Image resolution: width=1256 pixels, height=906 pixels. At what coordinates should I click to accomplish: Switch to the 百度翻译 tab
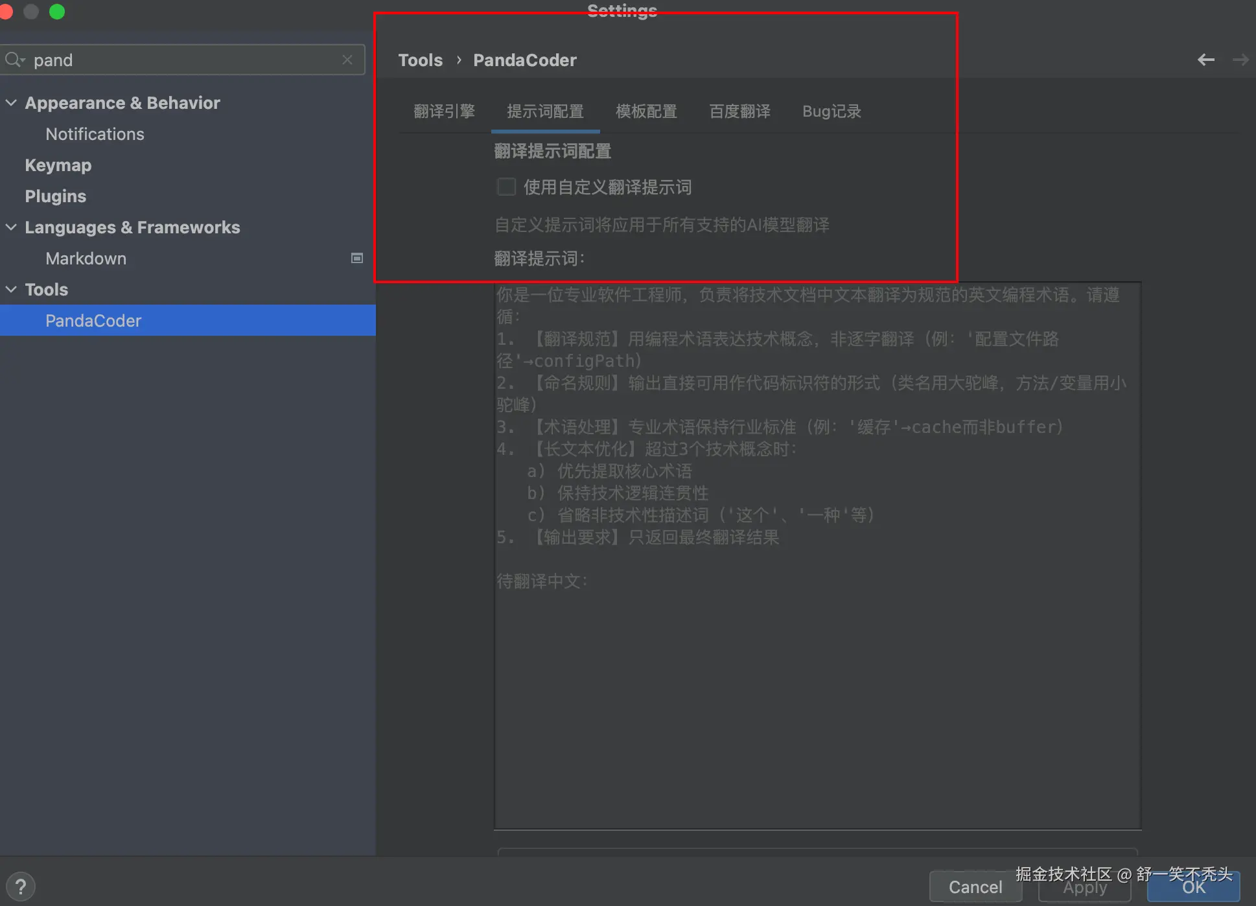coord(739,111)
